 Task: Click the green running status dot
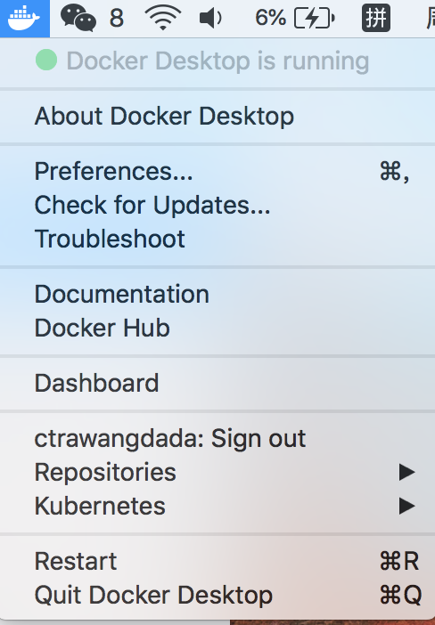pos(46,61)
